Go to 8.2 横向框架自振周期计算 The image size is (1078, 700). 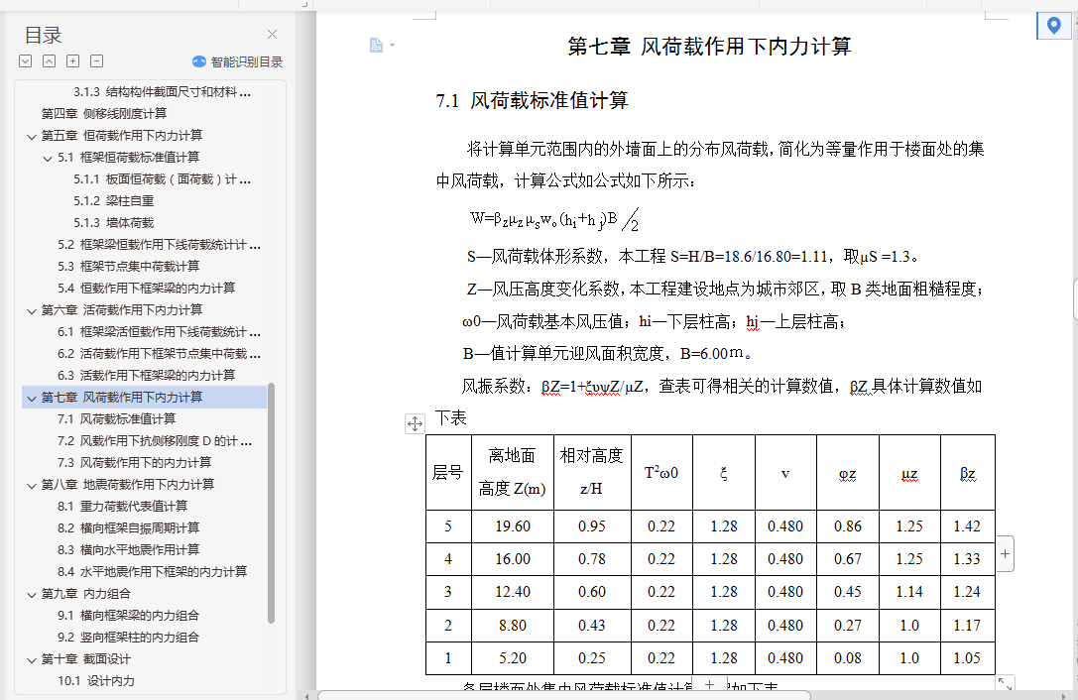pyautogui.click(x=129, y=528)
